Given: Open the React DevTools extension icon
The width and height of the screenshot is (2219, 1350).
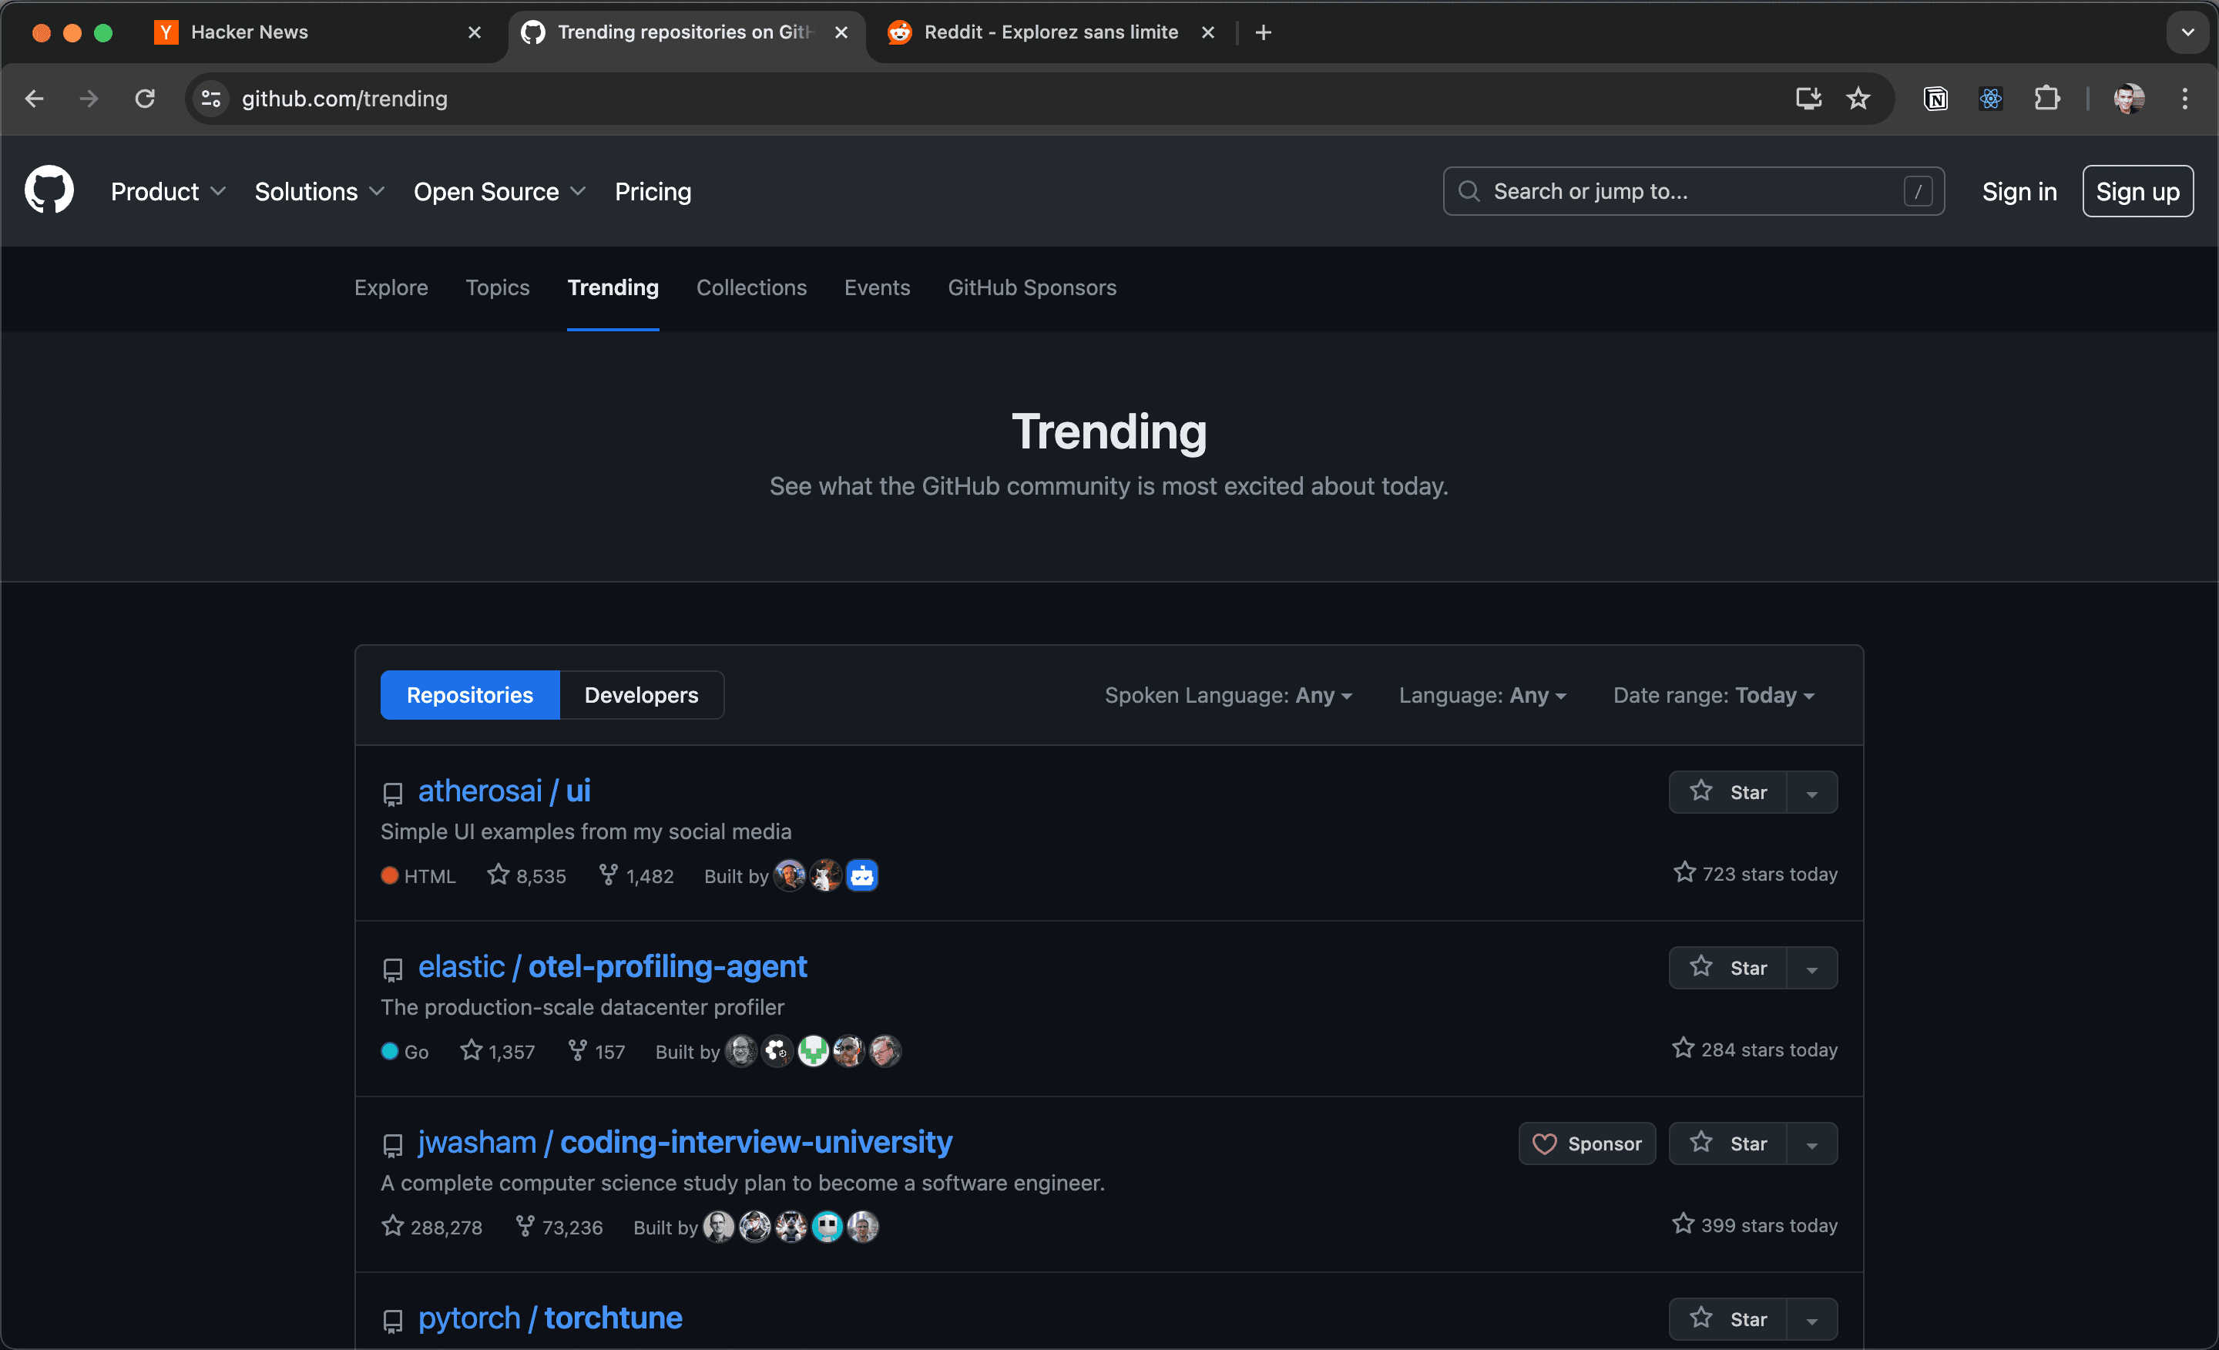Looking at the screenshot, I should pyautogui.click(x=1991, y=98).
